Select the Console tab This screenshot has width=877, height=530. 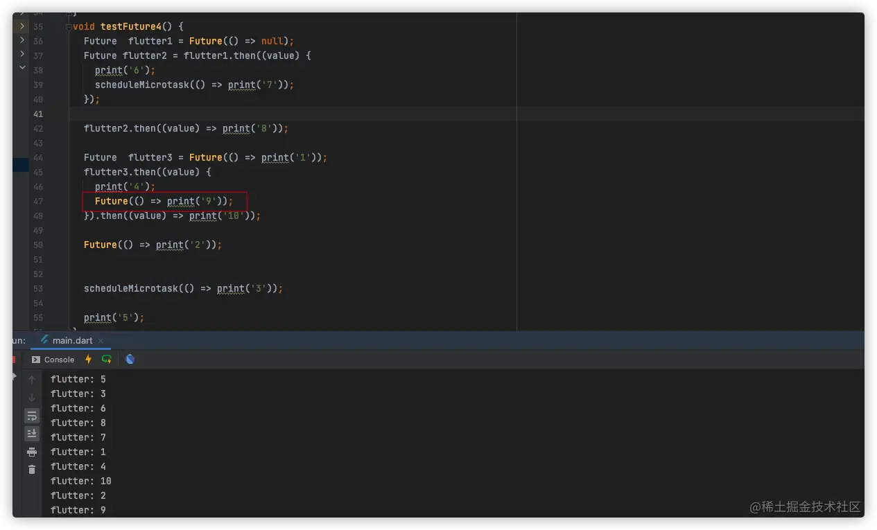coord(53,360)
